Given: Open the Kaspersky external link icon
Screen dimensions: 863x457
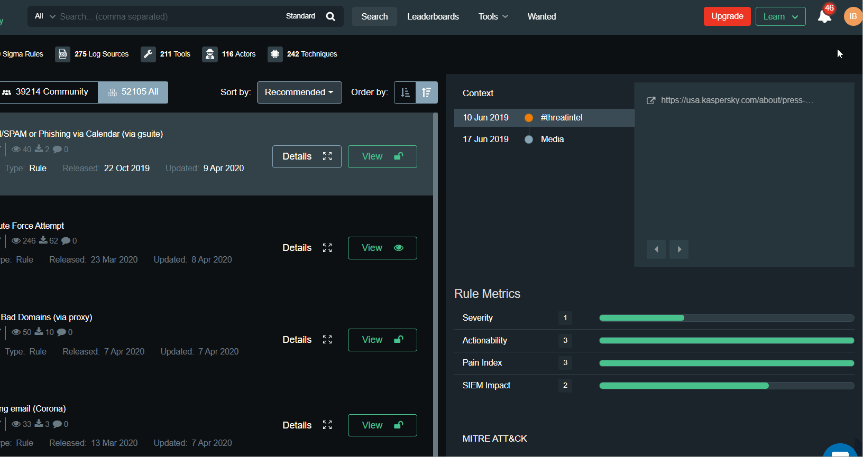Looking at the screenshot, I should 651,100.
